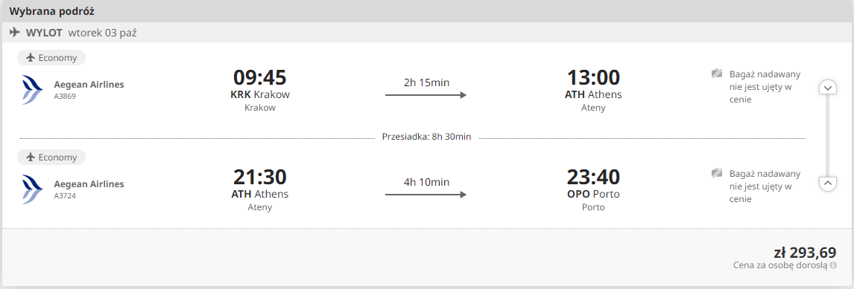Expand details with the down chevron button
This screenshot has height=289, width=854.
tap(828, 88)
